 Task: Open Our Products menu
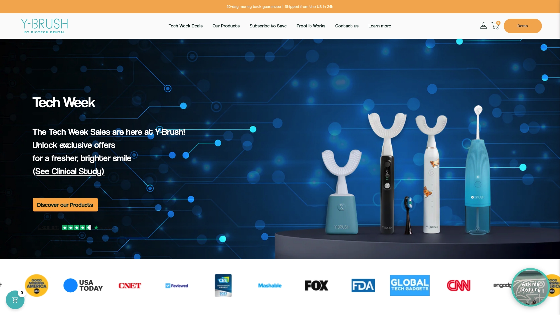tap(226, 26)
